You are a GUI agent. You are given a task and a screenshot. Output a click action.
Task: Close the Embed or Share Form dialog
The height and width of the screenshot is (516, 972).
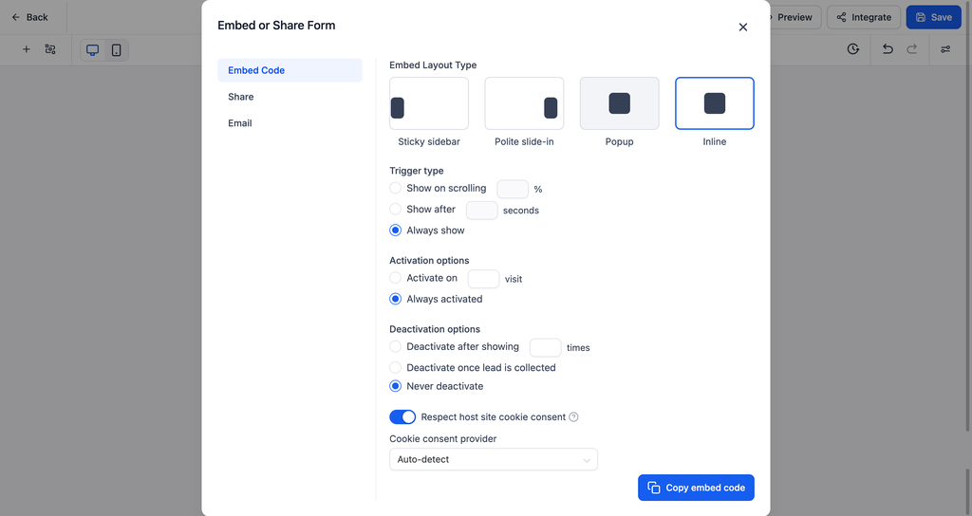[x=742, y=28]
